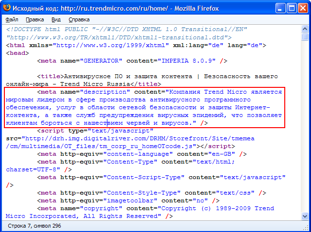This screenshot has height=232, width=311.
Task: Open the Справка menu
Action: 79,19
